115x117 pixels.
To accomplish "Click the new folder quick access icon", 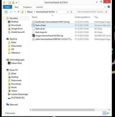I will click(x=13, y=2).
